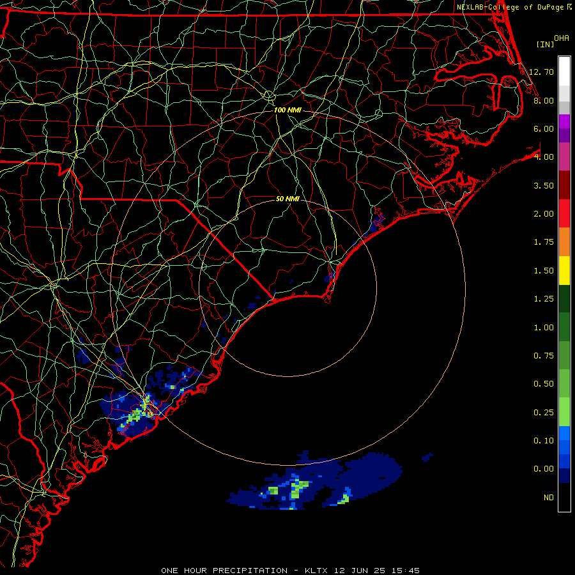Screen dimensions: 575x575
Task: Select the white swatch atop the legend
Action: pos(564,71)
